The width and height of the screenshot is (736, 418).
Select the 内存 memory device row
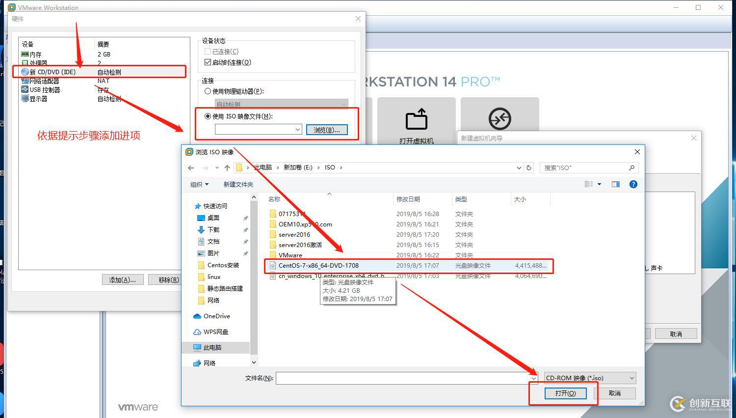pyautogui.click(x=104, y=54)
